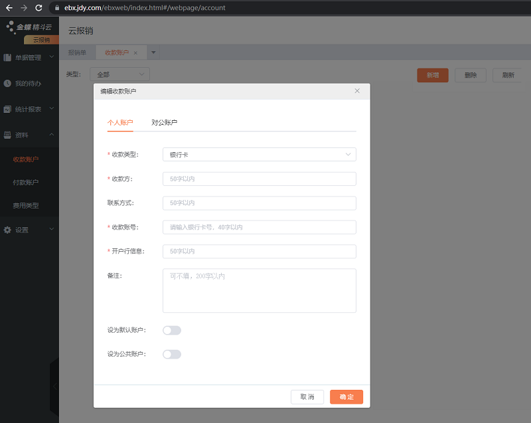
Task: Click the 我的待办 clock icon
Action: (7, 84)
